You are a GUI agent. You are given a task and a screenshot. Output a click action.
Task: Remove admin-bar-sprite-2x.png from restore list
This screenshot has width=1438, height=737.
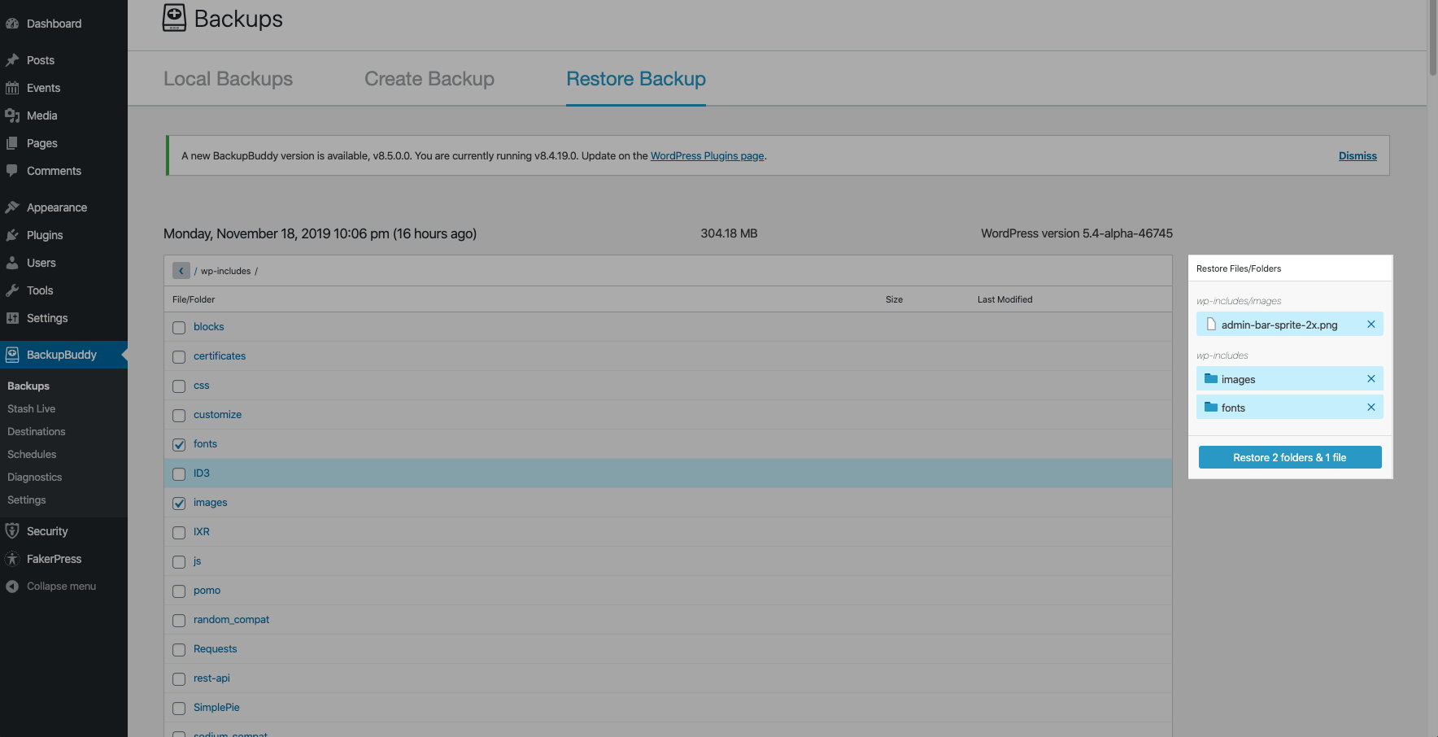point(1370,325)
